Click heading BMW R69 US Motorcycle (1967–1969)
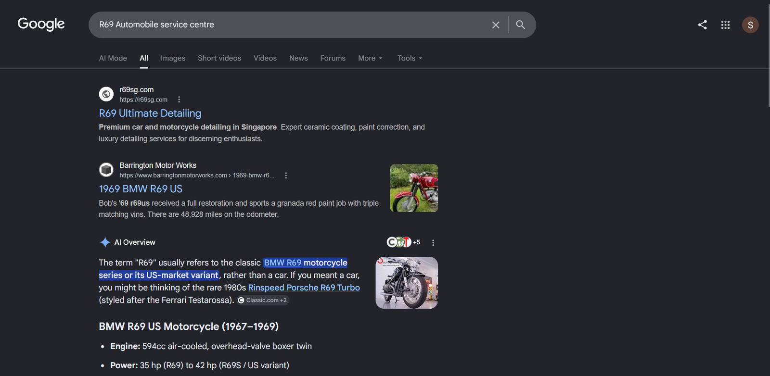The image size is (770, 376). [x=189, y=326]
